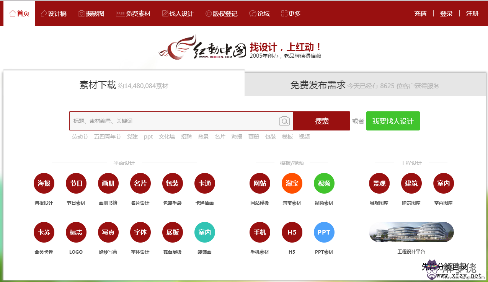
Task: Select the 背景 hot keyword
Action: 203,137
